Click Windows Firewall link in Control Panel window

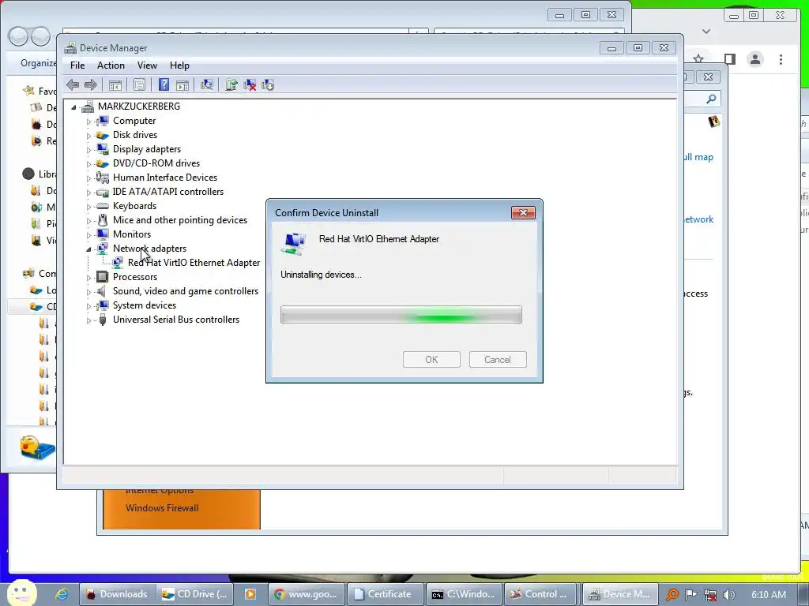pos(162,508)
